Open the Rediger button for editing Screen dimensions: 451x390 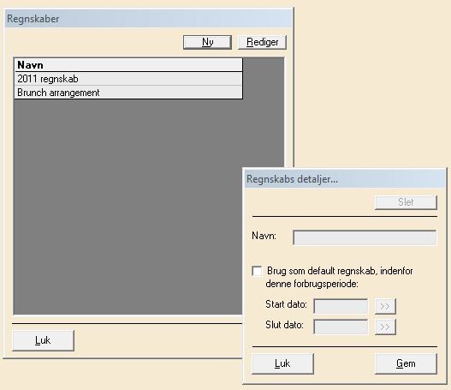coord(263,42)
